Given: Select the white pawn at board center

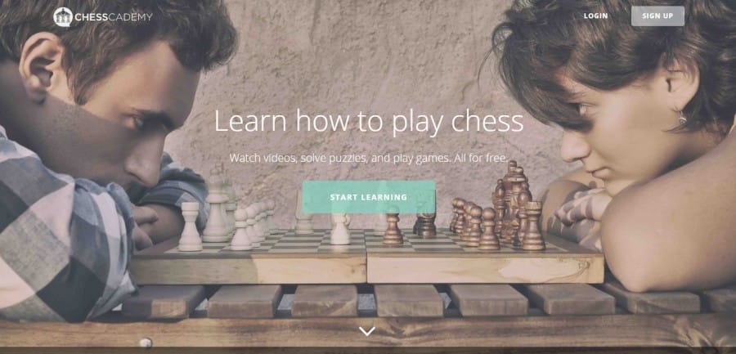Looking at the screenshot, I should point(340,229).
